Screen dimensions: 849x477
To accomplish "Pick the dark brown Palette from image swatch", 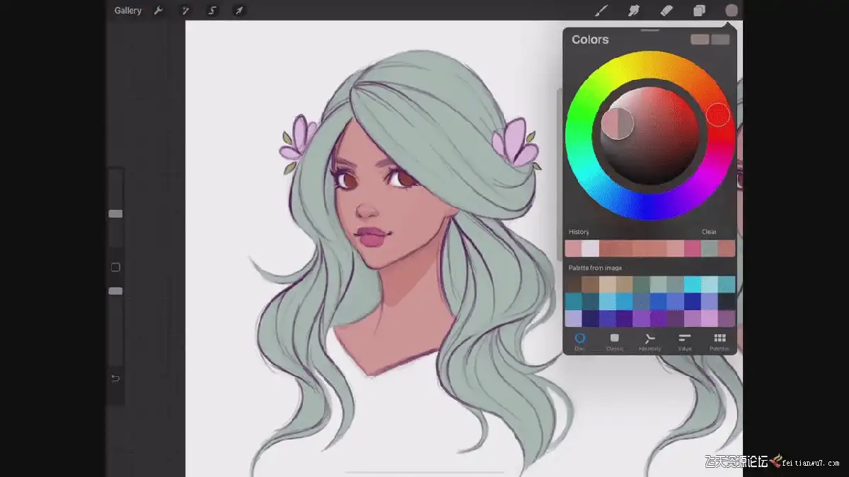I will (x=574, y=285).
